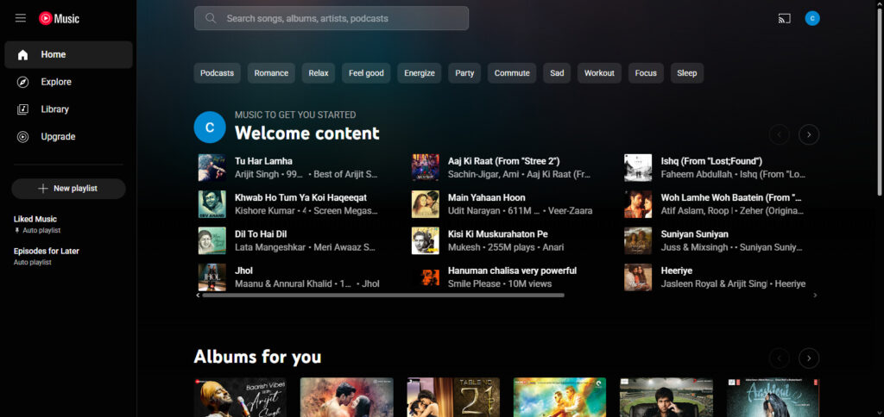Open Udit Narayan artist link
Screen dimensions: 884x417
[x=474, y=211]
